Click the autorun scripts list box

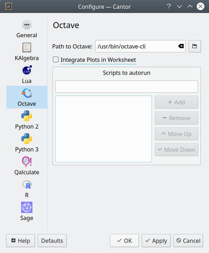[104, 129]
